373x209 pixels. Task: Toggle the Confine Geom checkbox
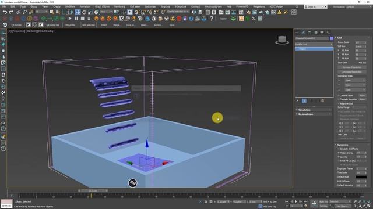click(x=339, y=95)
